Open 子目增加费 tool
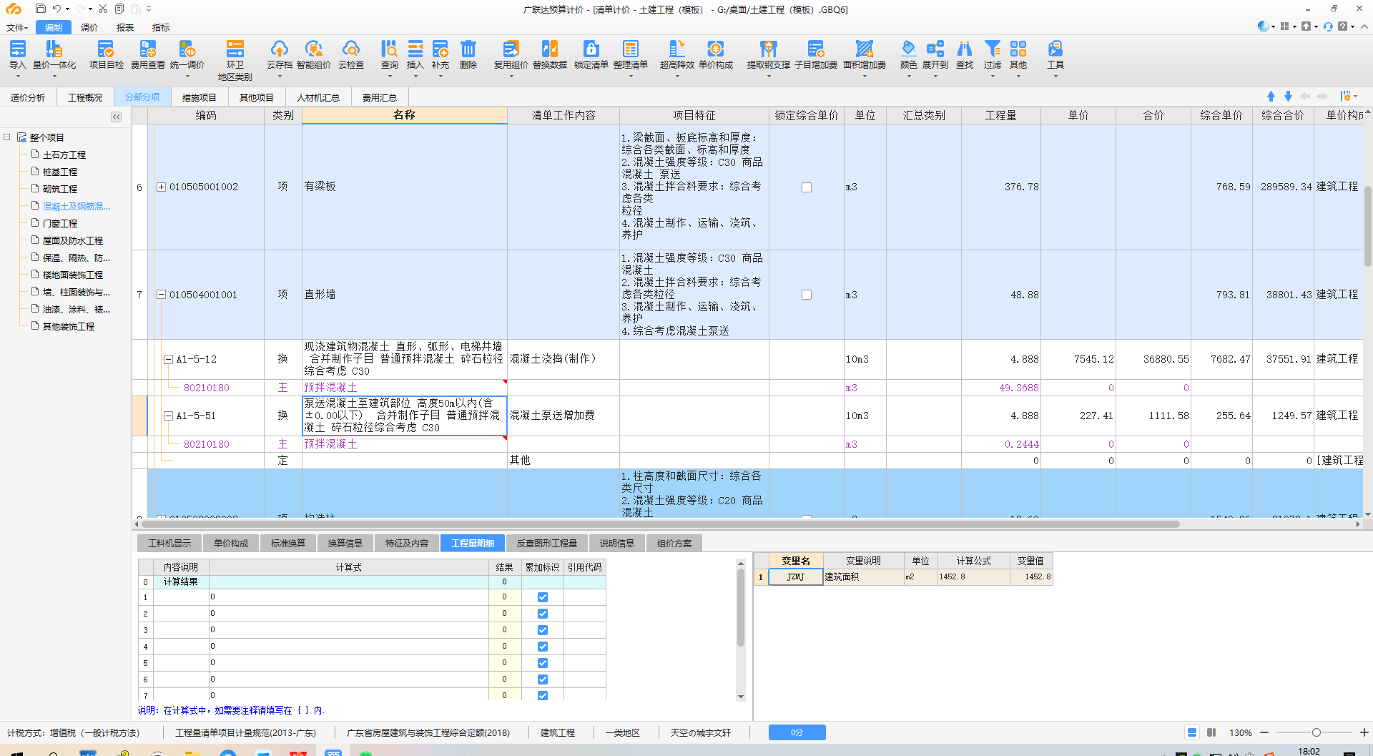1373x756 pixels. 815,54
